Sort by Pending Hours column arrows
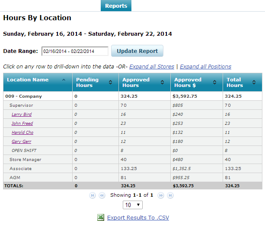The image size is (265, 226). pyautogui.click(x=110, y=82)
